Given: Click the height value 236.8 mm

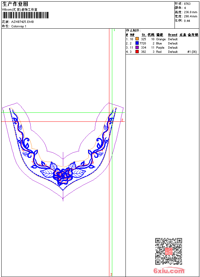Looking at the screenshot, I should click(x=190, y=12).
